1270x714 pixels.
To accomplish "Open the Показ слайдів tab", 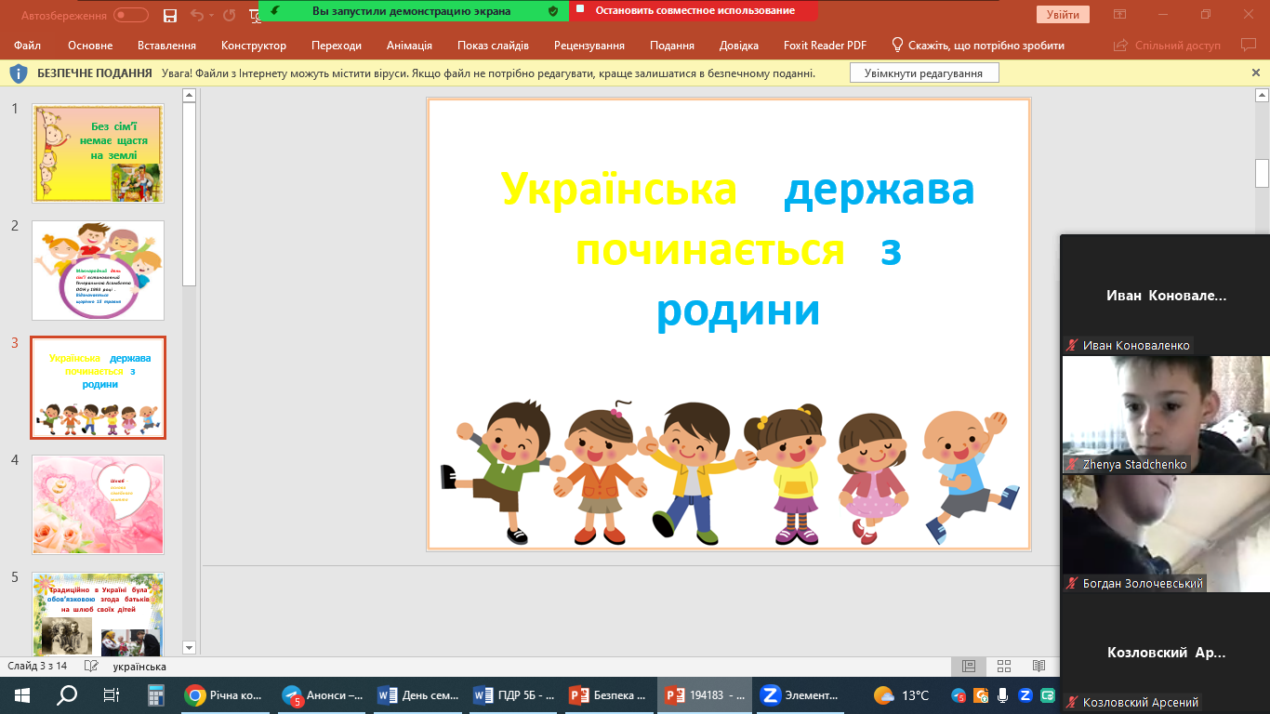I will tap(493, 45).
